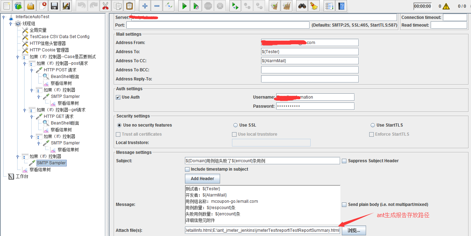Click the Save test plan floppy icon
The height and width of the screenshot is (236, 471).
click(x=54, y=6)
